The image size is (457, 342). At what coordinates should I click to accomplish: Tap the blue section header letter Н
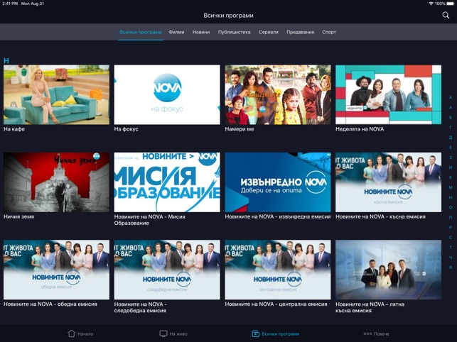6,60
